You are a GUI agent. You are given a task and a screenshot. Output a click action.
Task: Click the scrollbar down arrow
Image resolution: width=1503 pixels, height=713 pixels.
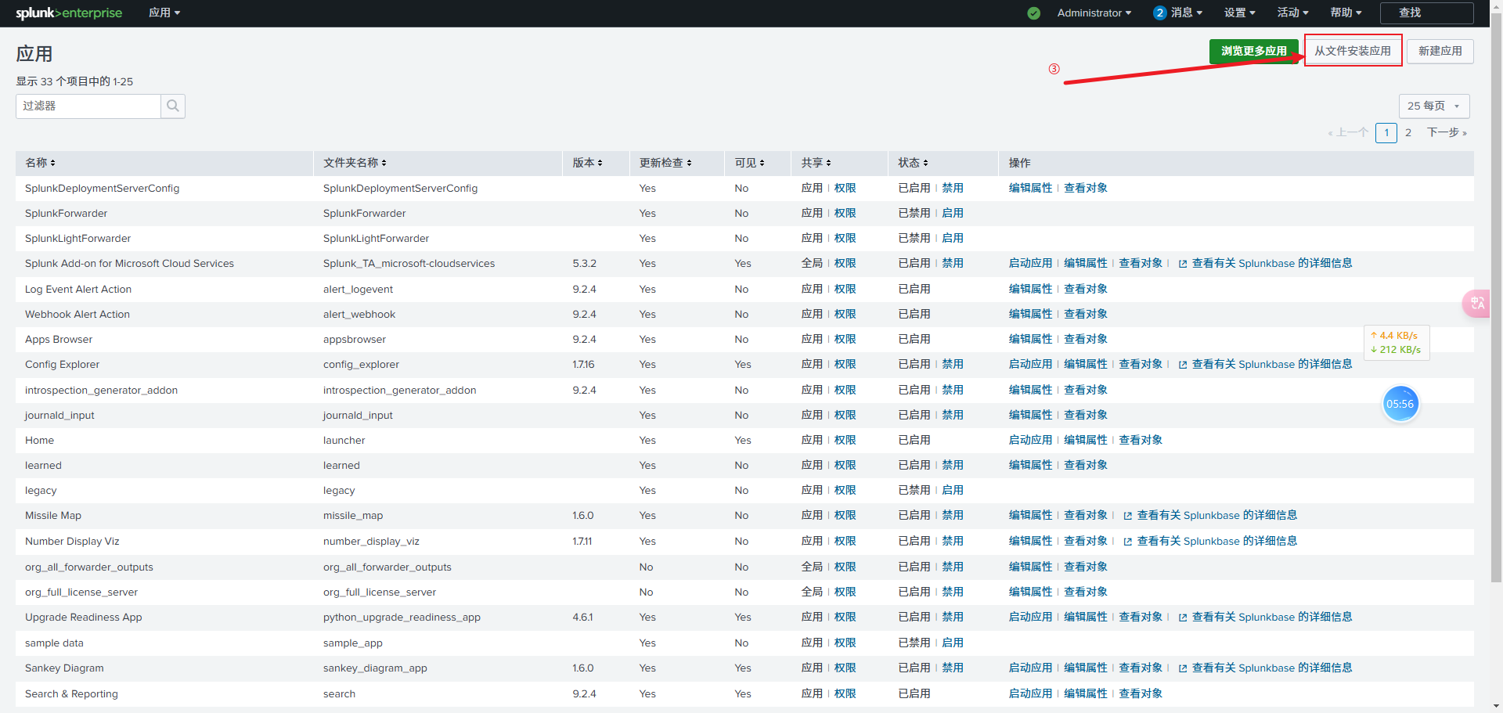click(x=1496, y=707)
